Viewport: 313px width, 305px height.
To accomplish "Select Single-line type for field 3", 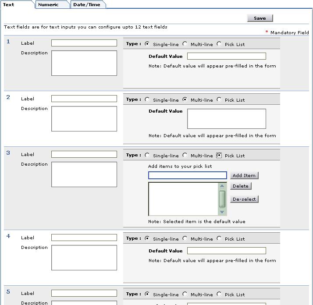I will coord(147,155).
